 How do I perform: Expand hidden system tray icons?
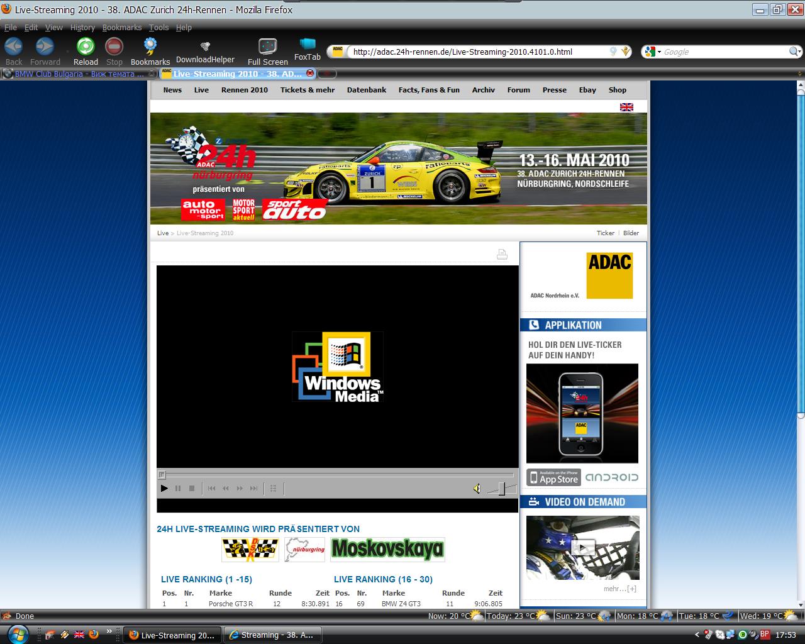(x=697, y=635)
